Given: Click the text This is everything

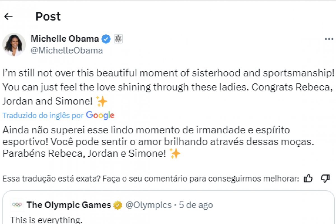Looking at the screenshot, I should point(46,220).
